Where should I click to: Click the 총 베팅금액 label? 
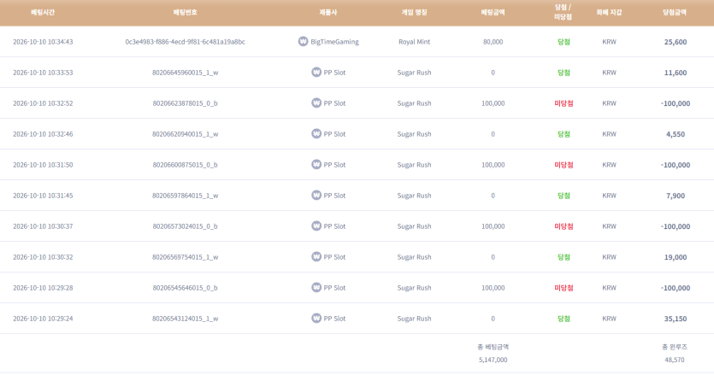(x=493, y=347)
